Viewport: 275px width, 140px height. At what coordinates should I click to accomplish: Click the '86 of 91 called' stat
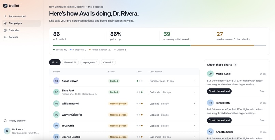[59, 36]
